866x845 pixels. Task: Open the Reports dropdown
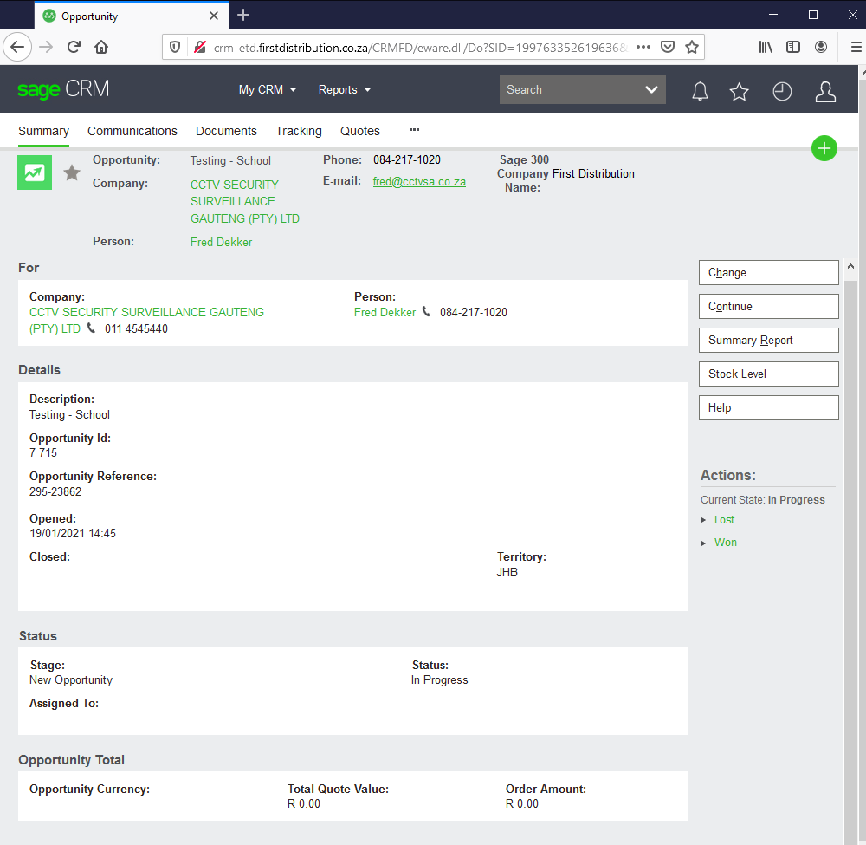[x=344, y=89]
